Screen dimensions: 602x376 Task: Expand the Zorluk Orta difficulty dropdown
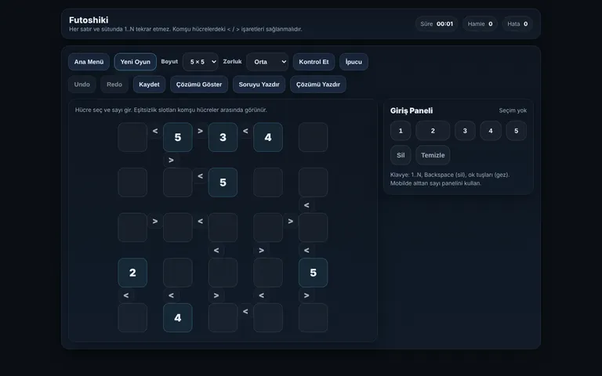pyautogui.click(x=267, y=62)
